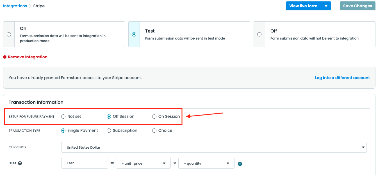Select the On production mode radio button
This screenshot has height=175, width=378.
pos(9,34)
